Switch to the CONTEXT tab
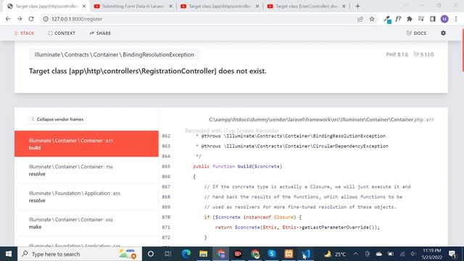Viewport: 464px width, 261px height. pos(62,33)
